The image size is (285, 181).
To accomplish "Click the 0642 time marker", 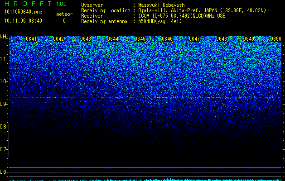I will click(x=58, y=39).
